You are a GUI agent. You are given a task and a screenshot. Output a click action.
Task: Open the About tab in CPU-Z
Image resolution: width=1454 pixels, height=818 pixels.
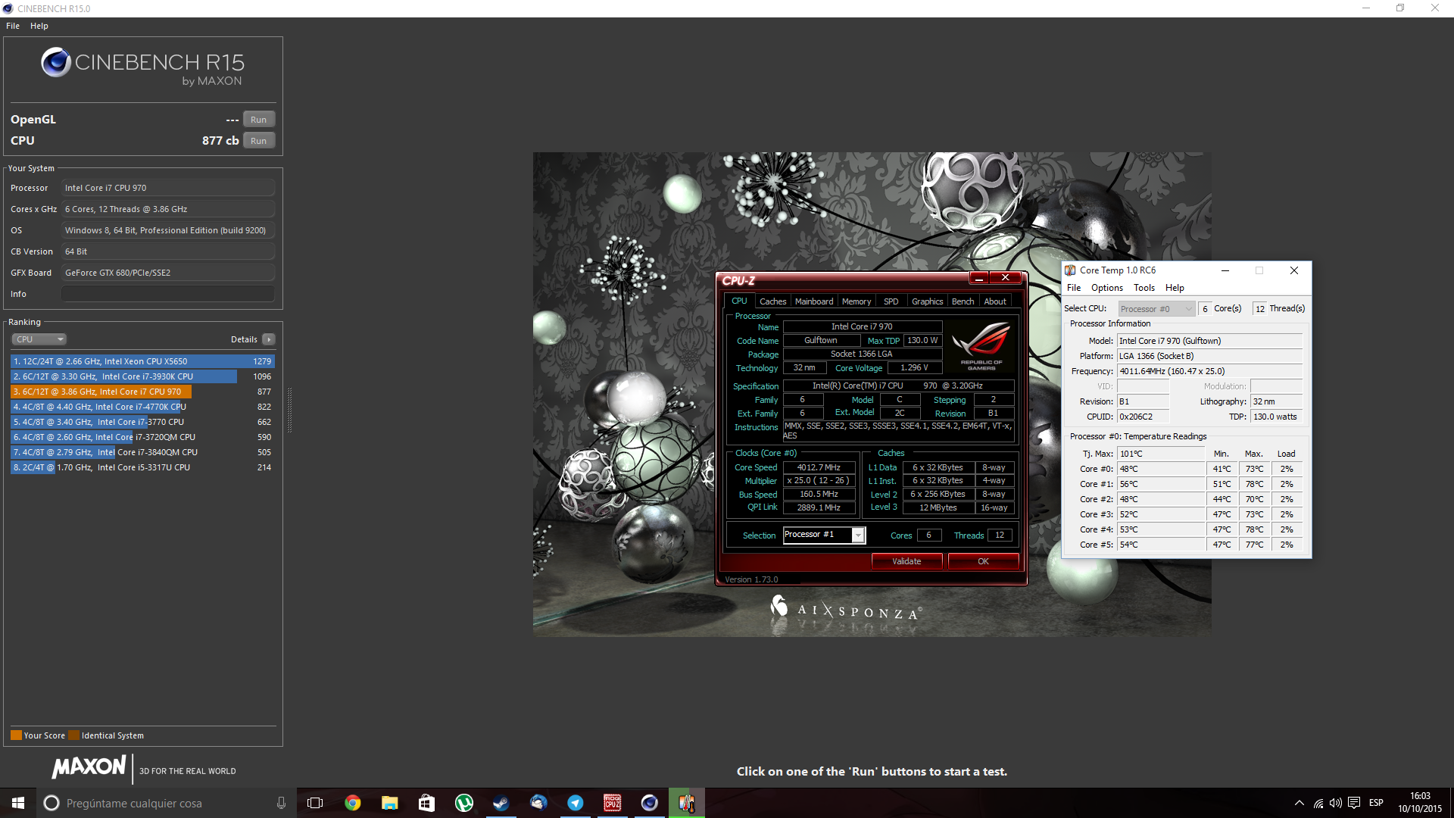pyautogui.click(x=995, y=301)
